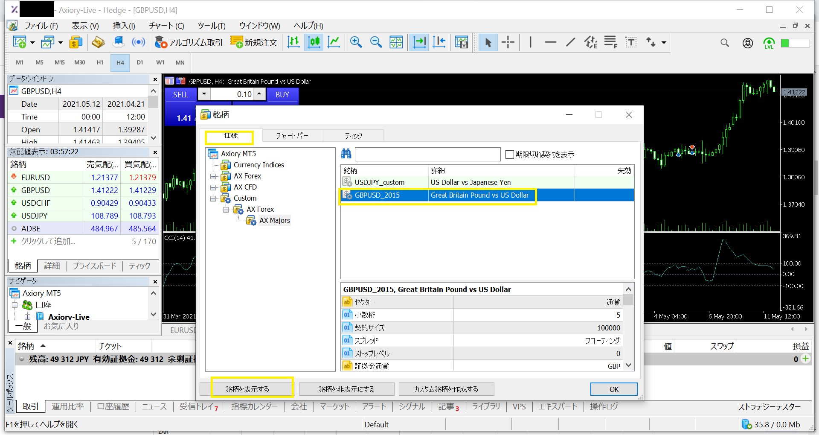This screenshot has width=819, height=435.
Task: Click the VPS cloud icon
Action: [x=118, y=42]
